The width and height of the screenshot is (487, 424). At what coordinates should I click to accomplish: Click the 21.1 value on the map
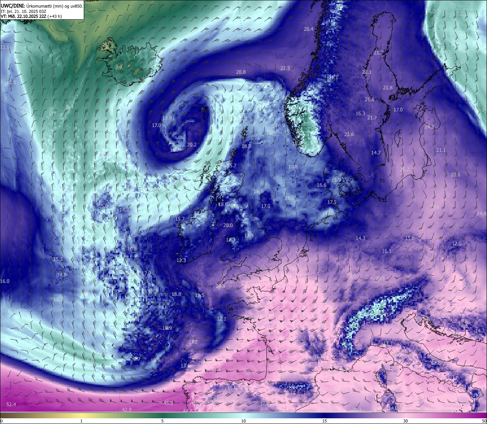coord(441,150)
